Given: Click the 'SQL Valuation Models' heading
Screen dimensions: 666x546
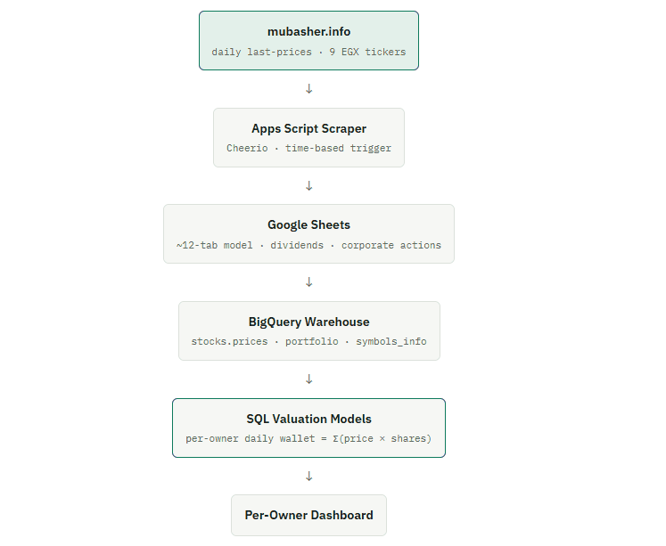Looking at the screenshot, I should click(308, 420).
